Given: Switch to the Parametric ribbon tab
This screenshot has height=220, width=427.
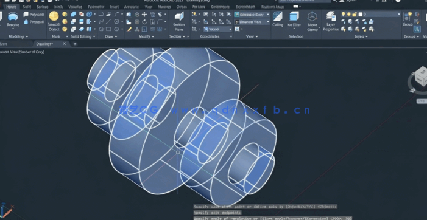Looking at the screenshot, I should coord(96,7).
